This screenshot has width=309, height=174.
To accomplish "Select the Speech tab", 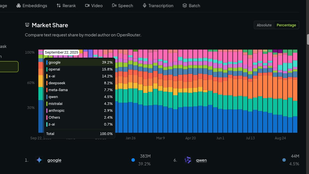I will [x=122, y=5].
